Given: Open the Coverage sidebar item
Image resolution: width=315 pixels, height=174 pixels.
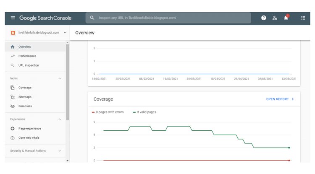Looking at the screenshot, I should pyautogui.click(x=35, y=88).
